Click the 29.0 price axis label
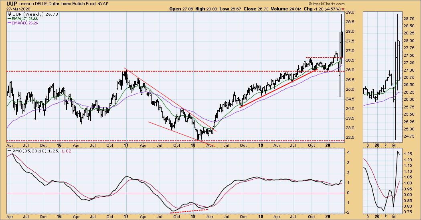 351,12
